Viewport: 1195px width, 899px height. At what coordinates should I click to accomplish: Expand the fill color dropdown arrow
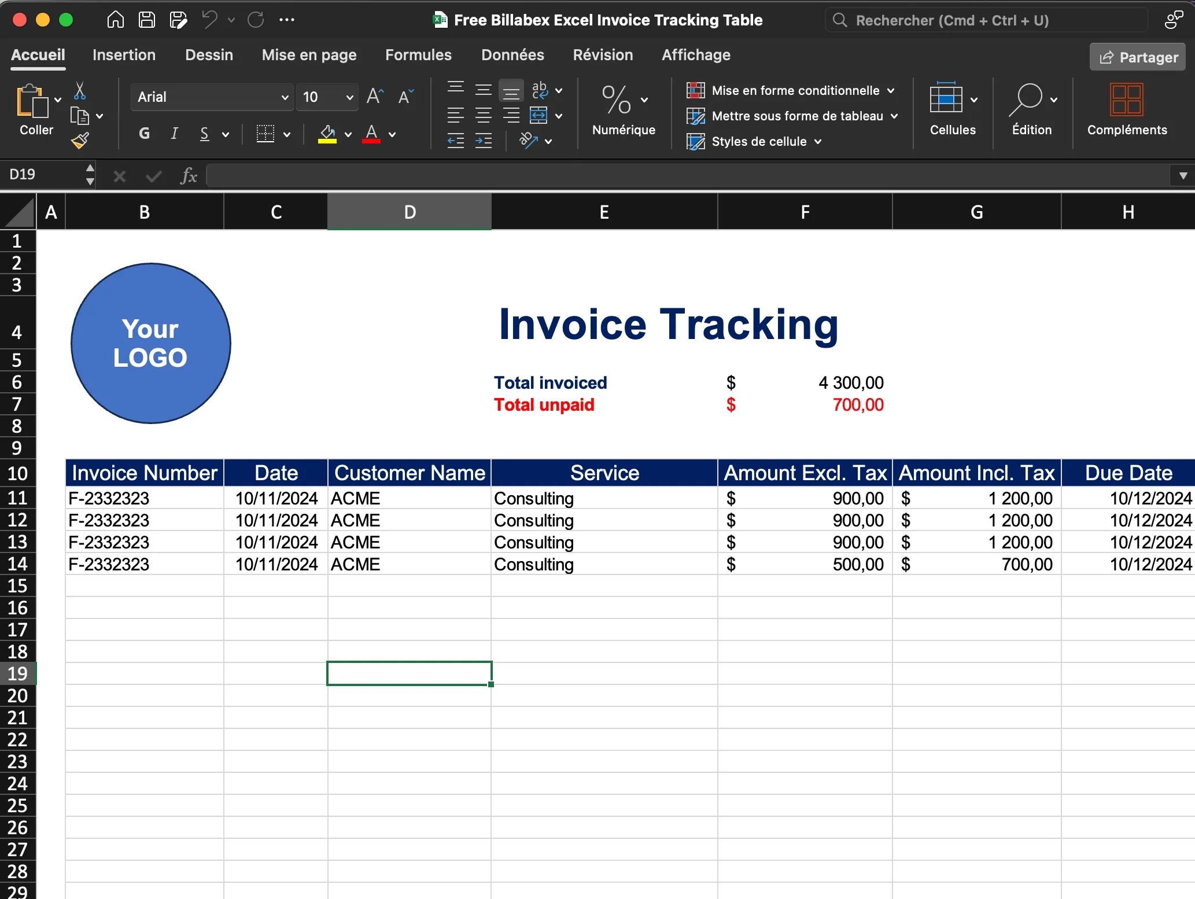coord(348,134)
